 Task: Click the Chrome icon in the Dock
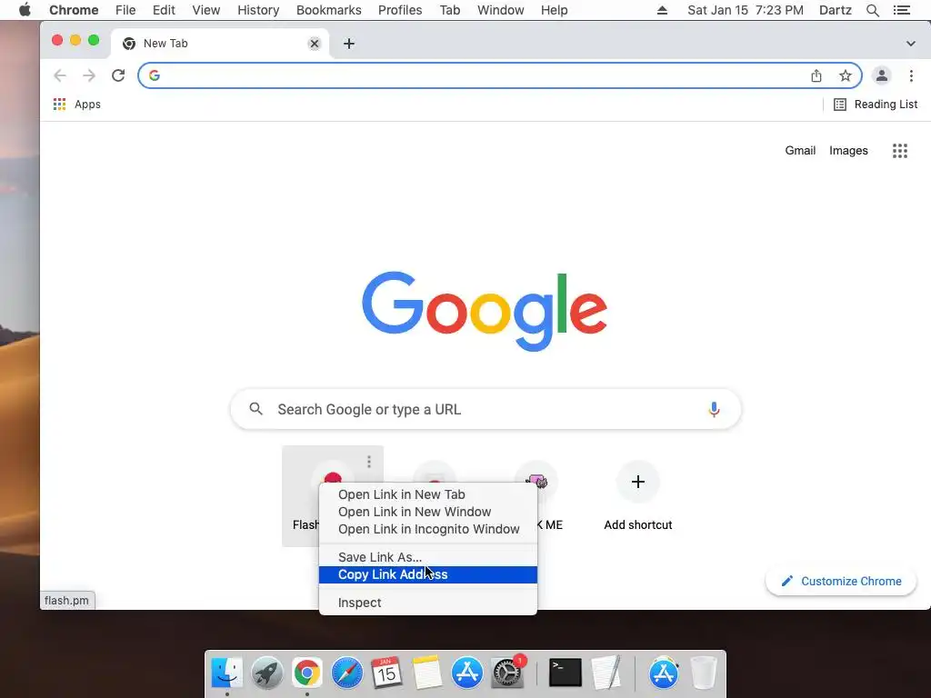click(x=307, y=673)
